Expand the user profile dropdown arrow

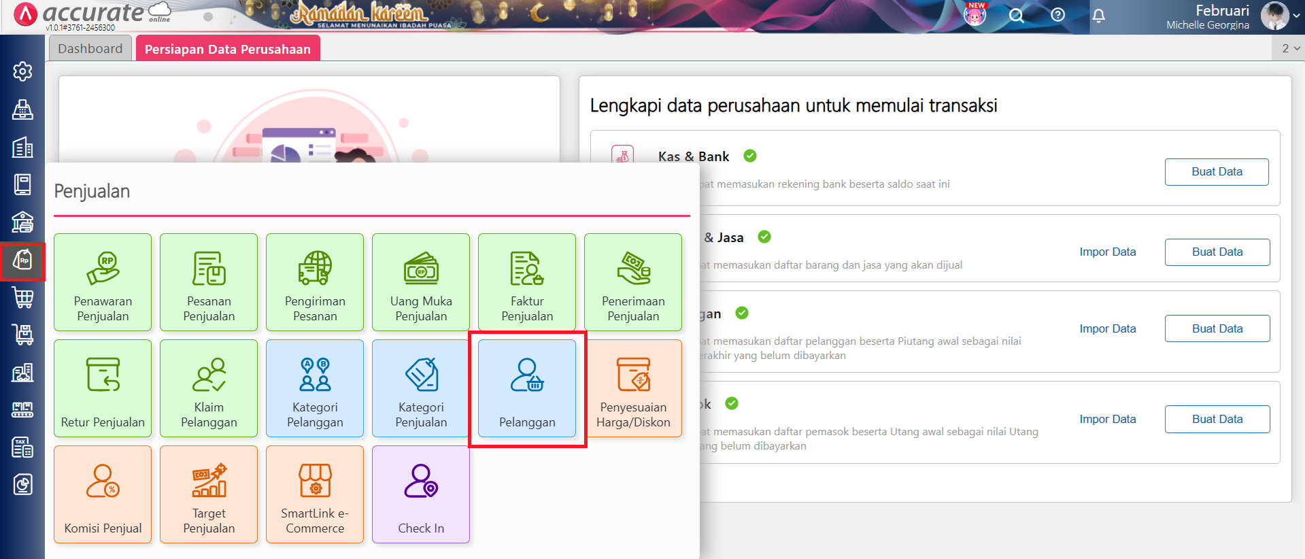pos(1296,16)
